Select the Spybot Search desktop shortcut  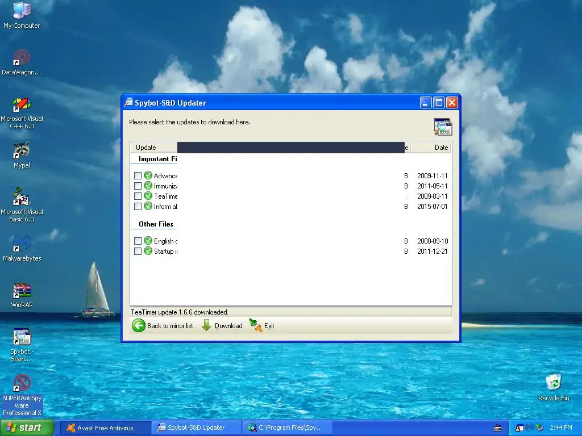22,345
